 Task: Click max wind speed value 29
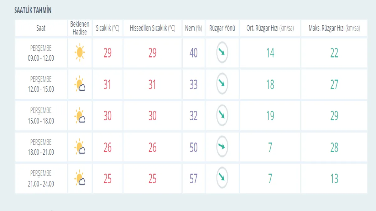(x=334, y=116)
